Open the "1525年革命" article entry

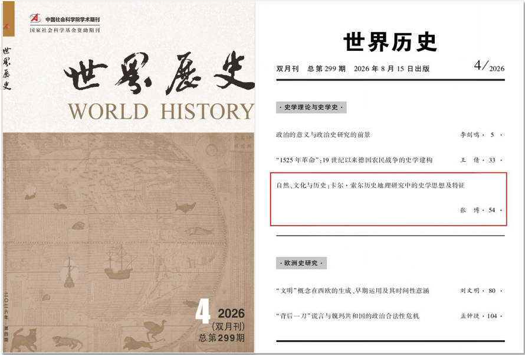pos(355,160)
